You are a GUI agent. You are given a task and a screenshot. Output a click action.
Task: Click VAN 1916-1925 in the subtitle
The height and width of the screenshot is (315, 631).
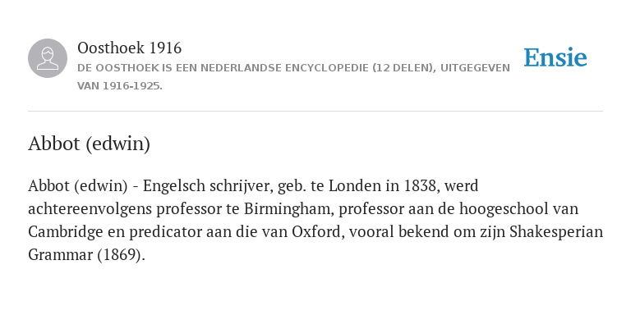(x=118, y=86)
